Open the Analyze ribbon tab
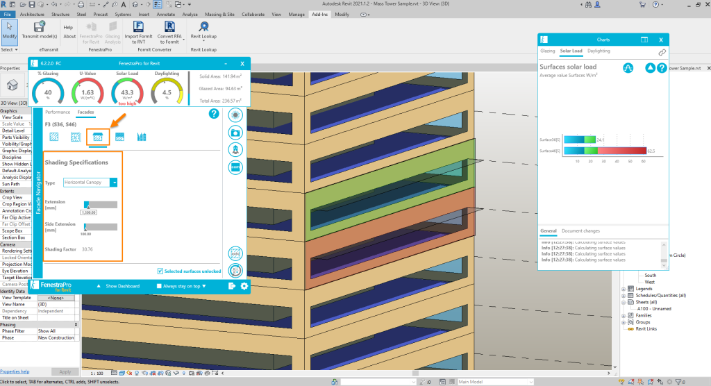Screen dimensions: 711x386 pos(190,15)
